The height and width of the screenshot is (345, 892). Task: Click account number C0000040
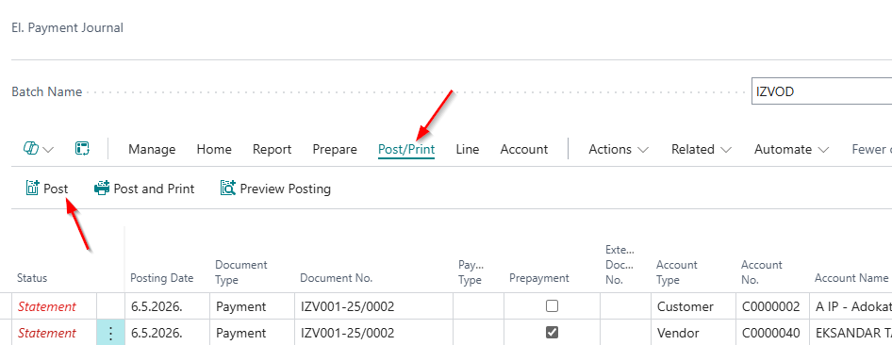(x=770, y=333)
